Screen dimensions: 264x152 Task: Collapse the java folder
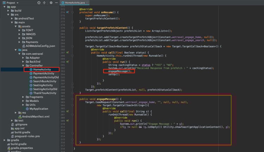pyautogui.click(x=15, y=50)
